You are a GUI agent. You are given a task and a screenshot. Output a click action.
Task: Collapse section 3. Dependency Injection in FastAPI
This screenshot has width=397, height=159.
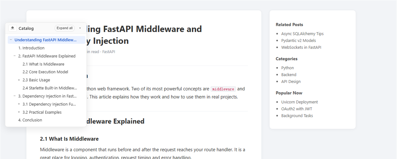coord(14,96)
